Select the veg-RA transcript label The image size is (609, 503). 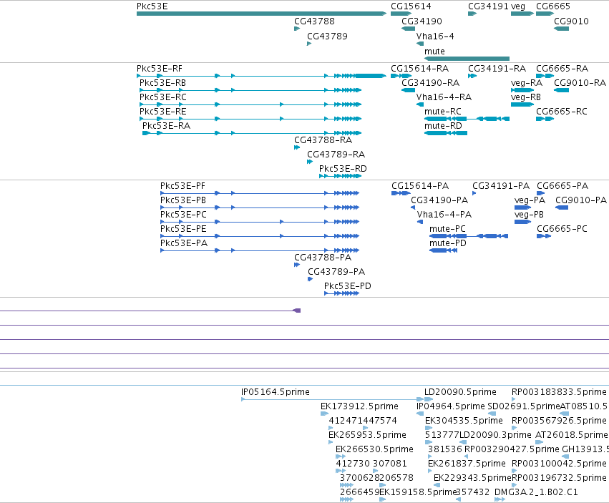point(526,83)
